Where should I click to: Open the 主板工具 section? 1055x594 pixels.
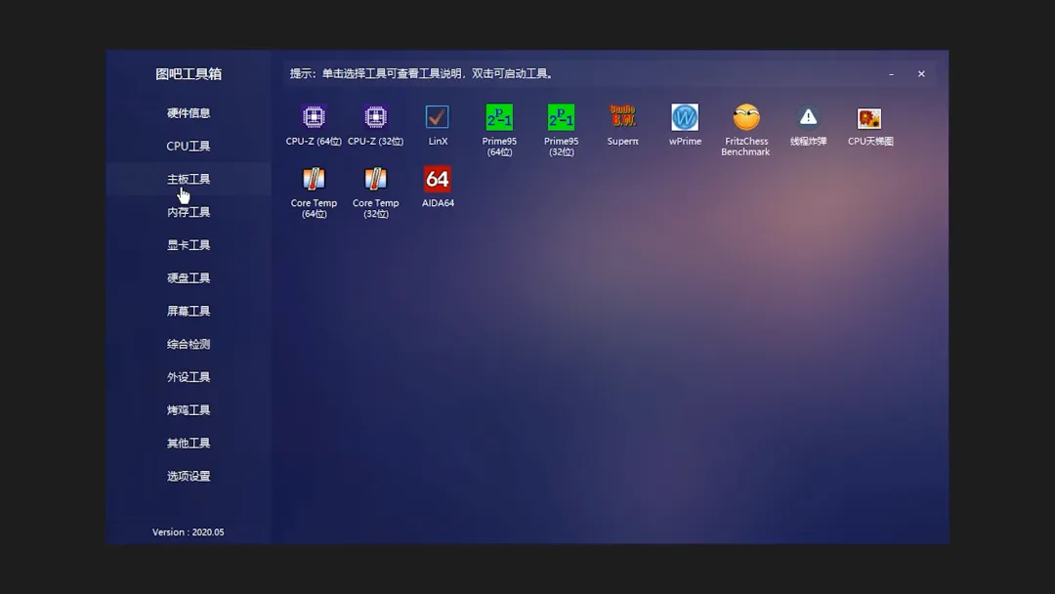click(x=188, y=178)
